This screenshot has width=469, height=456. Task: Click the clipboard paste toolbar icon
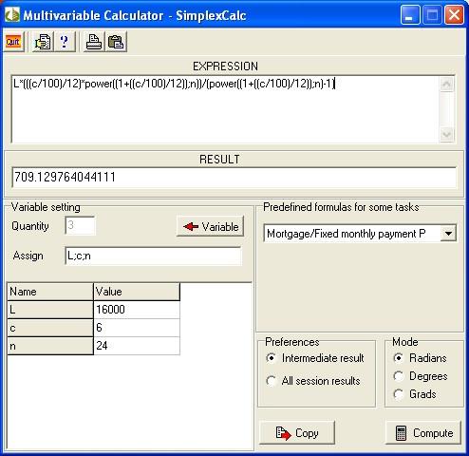pyautogui.click(x=116, y=42)
